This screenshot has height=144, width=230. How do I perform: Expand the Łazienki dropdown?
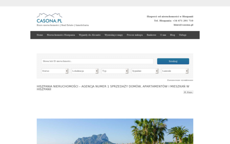pyautogui.click(x=175, y=71)
